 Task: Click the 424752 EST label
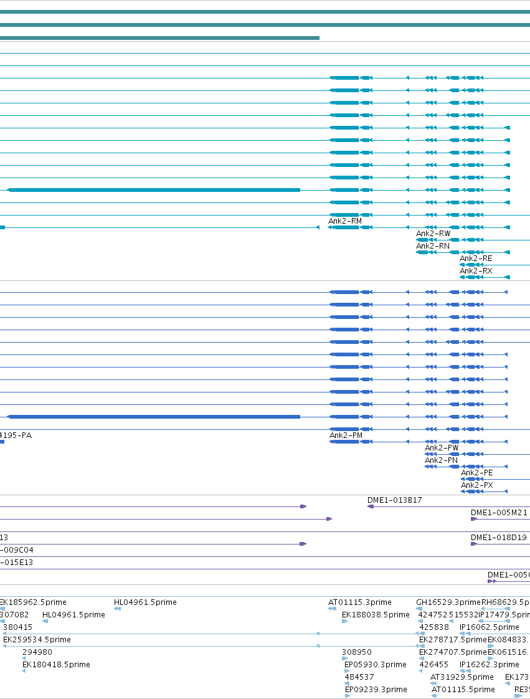(432, 615)
